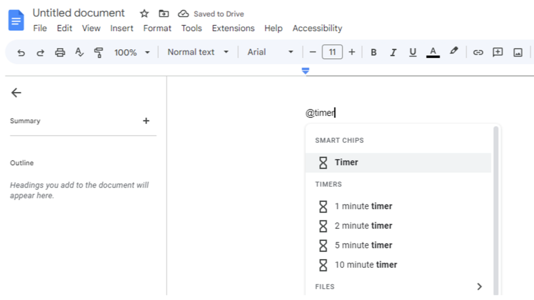
Task: Add a comment using toolbar icon
Action: pos(497,52)
